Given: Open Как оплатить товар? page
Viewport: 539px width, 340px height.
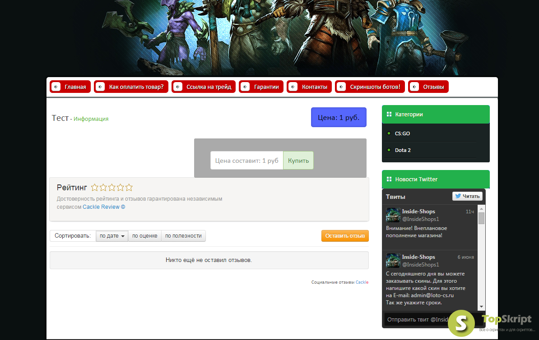Looking at the screenshot, I should pos(131,87).
